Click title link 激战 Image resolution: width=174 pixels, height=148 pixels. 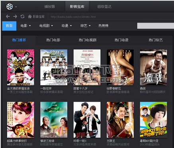(x=143, y=88)
